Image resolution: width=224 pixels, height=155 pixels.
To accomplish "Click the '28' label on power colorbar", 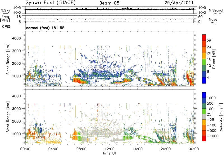I will pos(209,41).
